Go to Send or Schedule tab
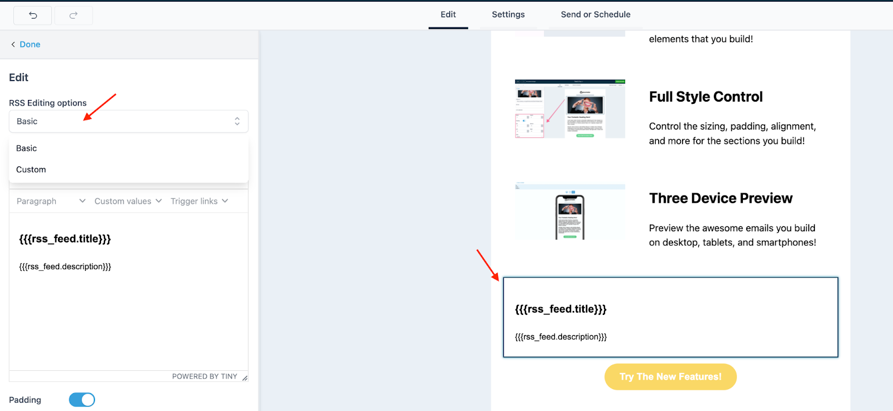893x411 pixels. pos(596,15)
